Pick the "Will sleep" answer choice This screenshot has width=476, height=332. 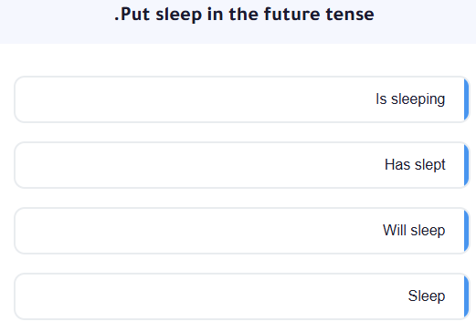point(242,231)
